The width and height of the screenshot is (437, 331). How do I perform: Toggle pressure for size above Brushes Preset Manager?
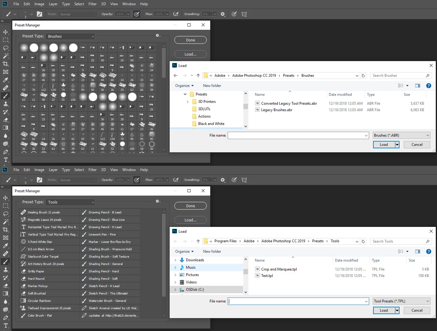click(234, 14)
